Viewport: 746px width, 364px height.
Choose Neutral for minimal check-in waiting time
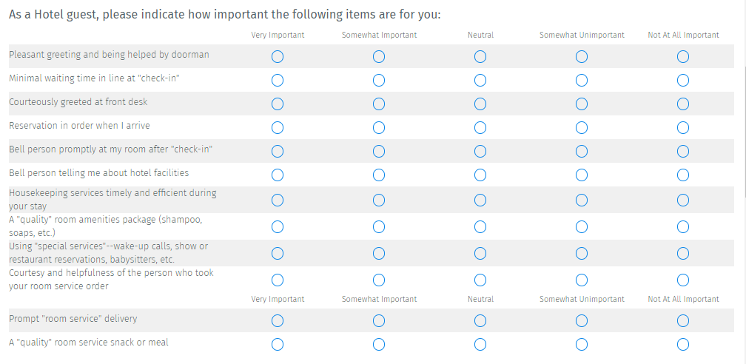480,80
